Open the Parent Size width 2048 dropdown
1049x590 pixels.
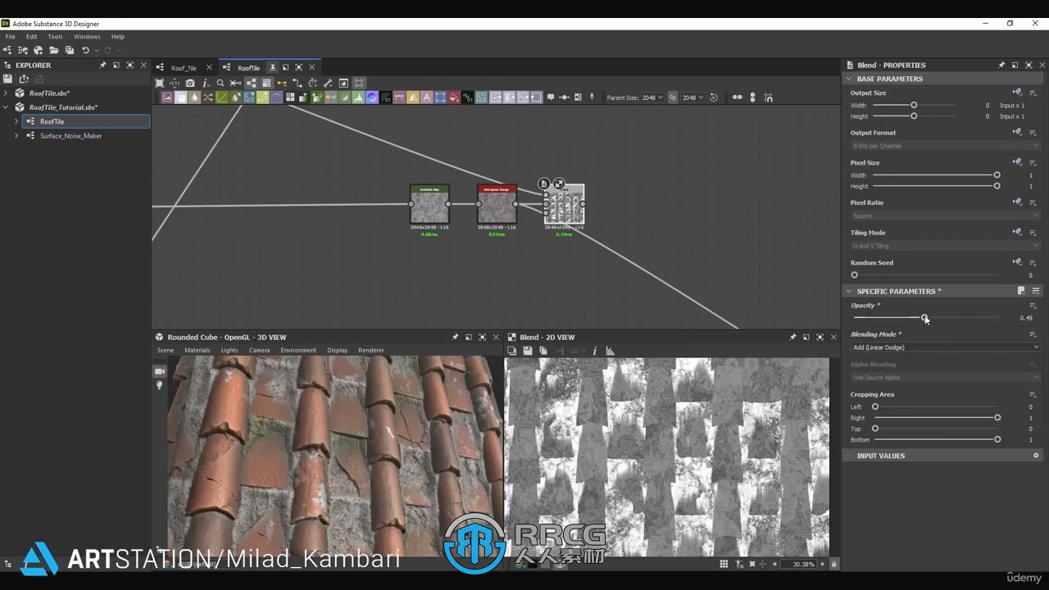(652, 97)
